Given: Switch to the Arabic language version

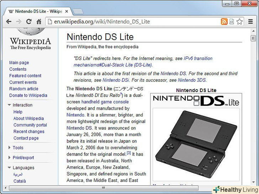Looking at the screenshot, I should click(18, 174).
